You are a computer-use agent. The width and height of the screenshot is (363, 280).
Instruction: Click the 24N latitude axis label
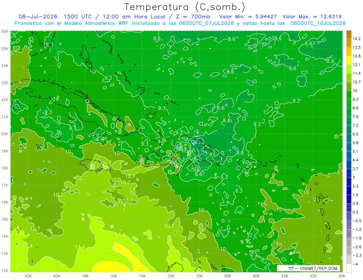click(x=4, y=66)
